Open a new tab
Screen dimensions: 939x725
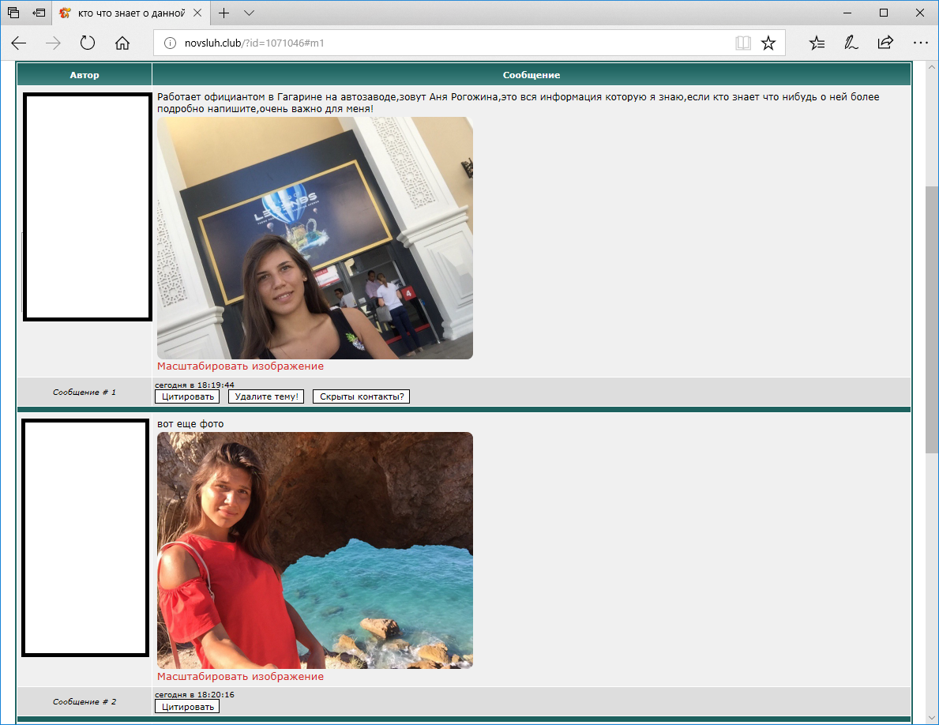pyautogui.click(x=224, y=13)
